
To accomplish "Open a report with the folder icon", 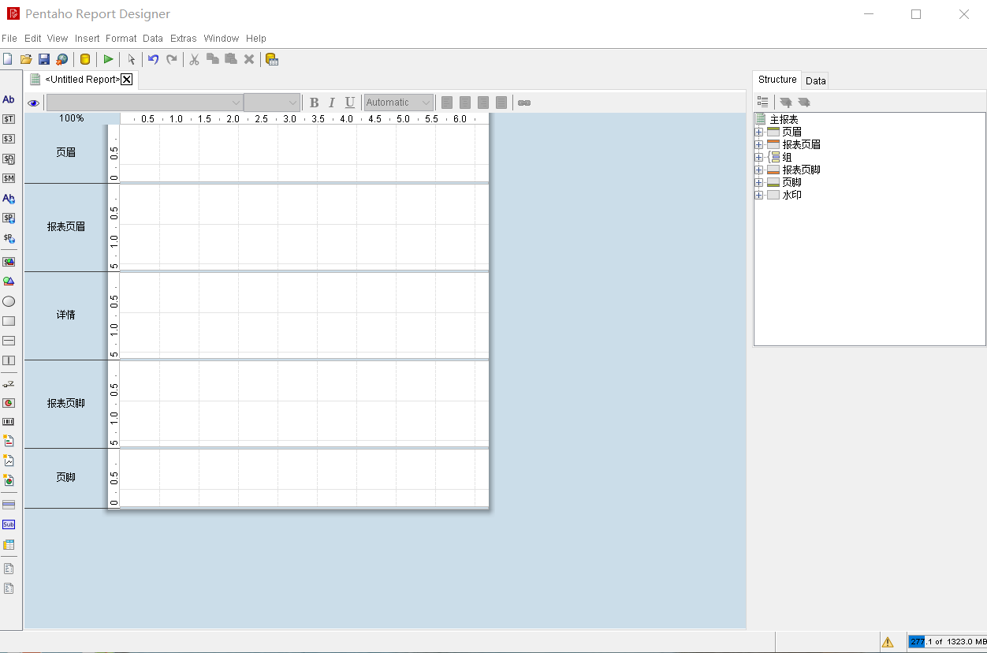I will pyautogui.click(x=26, y=59).
